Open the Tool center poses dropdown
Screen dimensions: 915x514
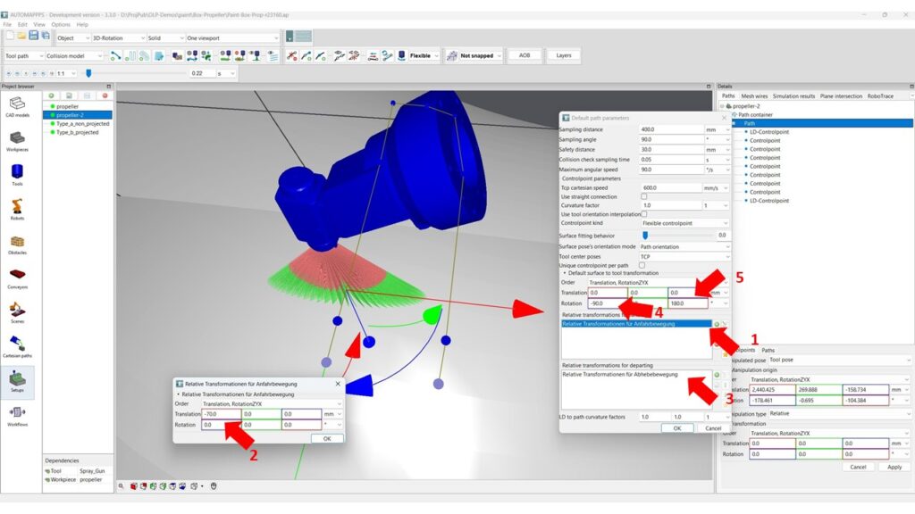click(684, 257)
